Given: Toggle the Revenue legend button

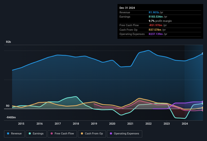Looking at the screenshot, I should coord(14,134).
